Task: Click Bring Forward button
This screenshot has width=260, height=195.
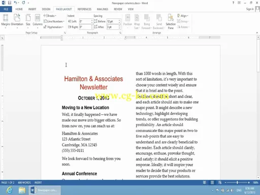Action: pos(147,21)
